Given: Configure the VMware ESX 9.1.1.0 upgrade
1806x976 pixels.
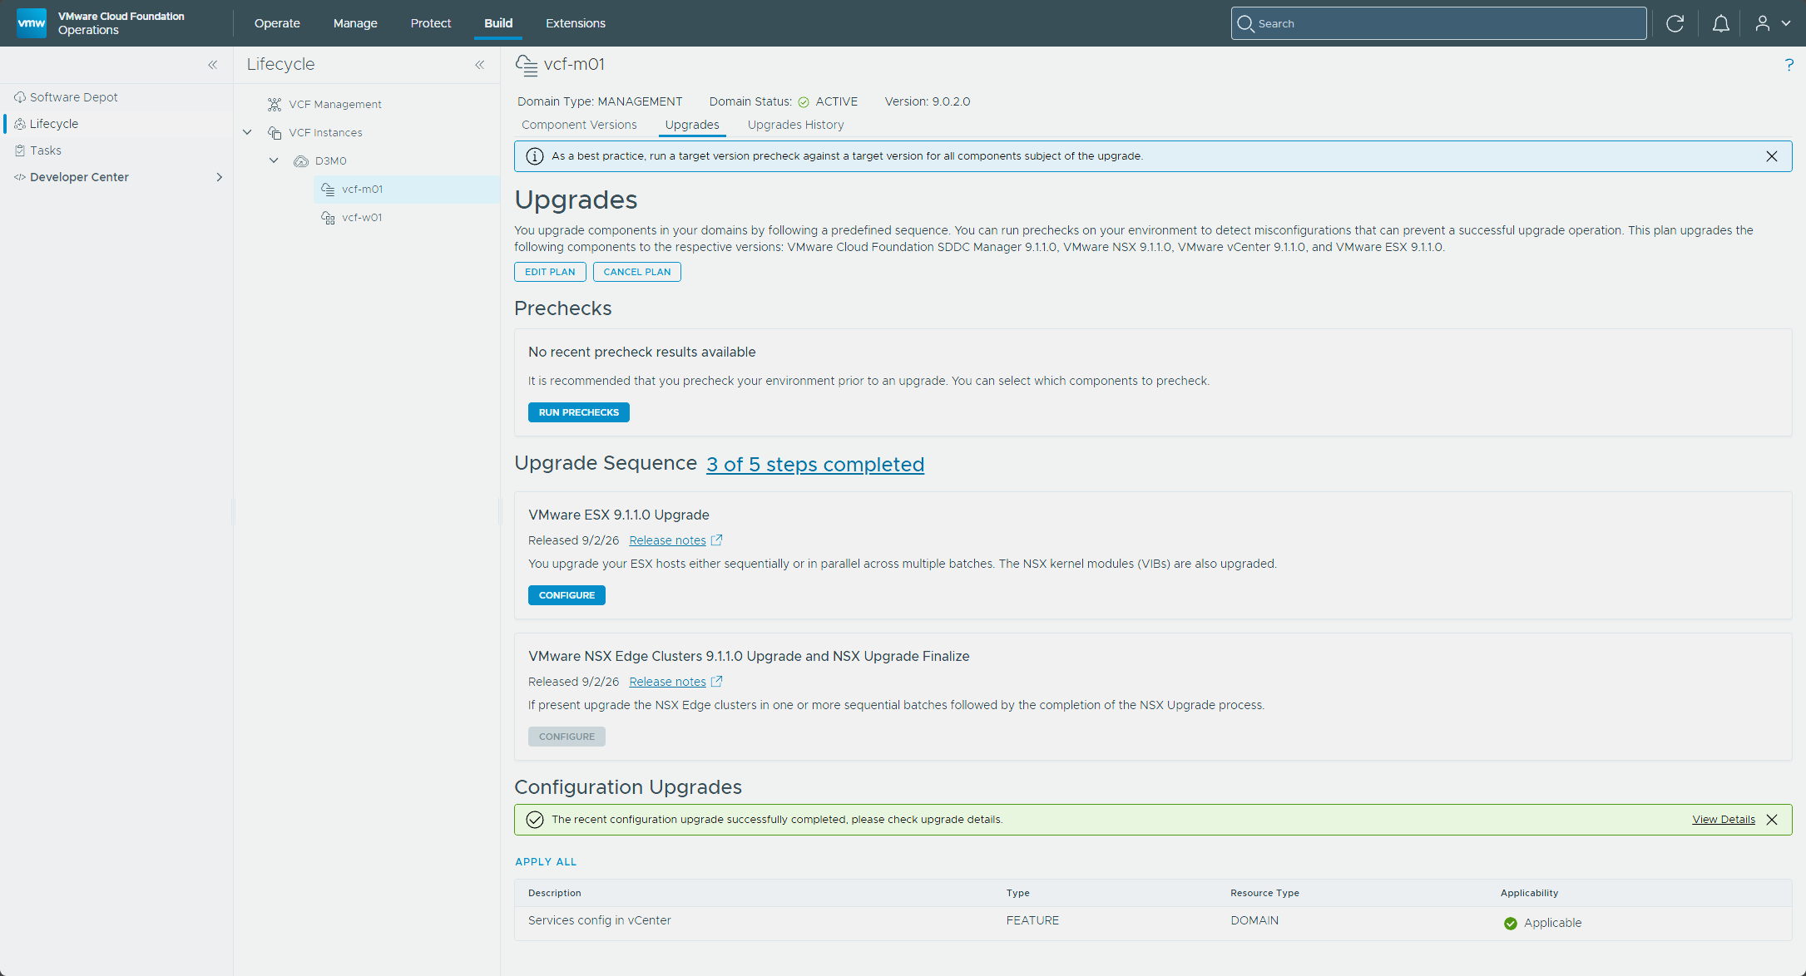Looking at the screenshot, I should pos(567,595).
